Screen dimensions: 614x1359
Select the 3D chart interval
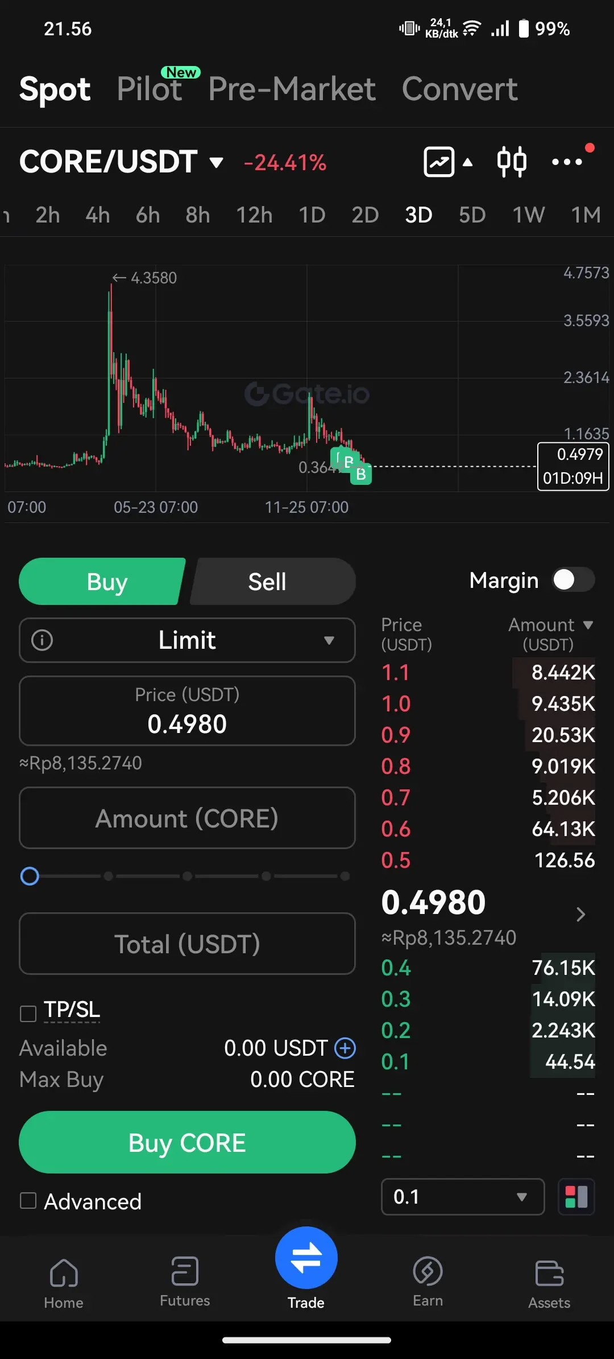pyautogui.click(x=418, y=215)
